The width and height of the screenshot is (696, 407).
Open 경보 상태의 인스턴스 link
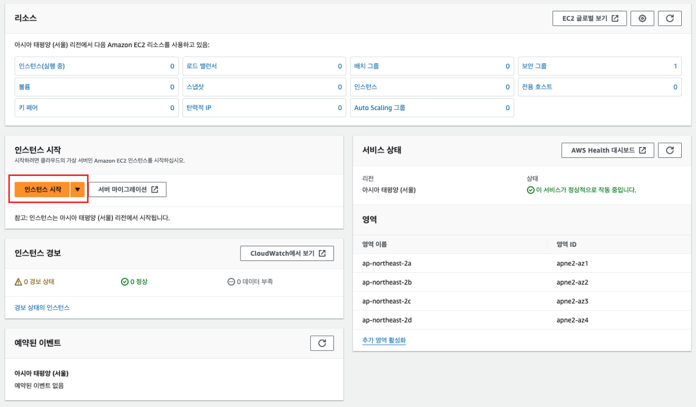tap(42, 308)
